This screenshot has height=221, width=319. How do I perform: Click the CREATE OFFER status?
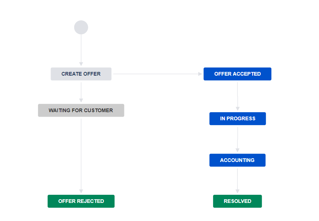(81, 74)
